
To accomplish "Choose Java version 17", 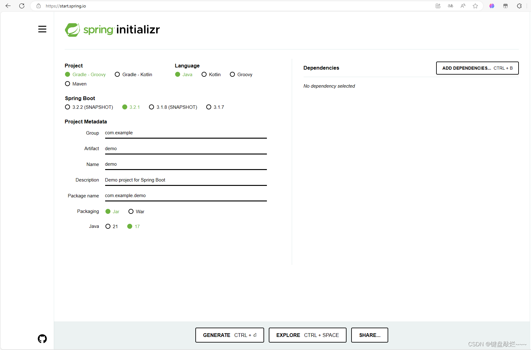I will 133,227.
